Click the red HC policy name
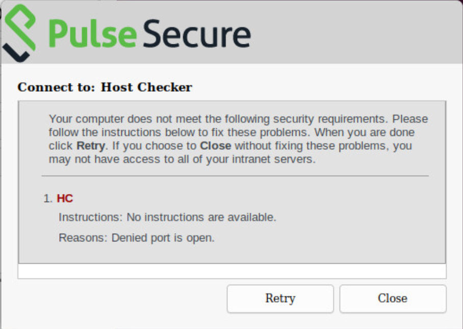Image resolution: width=463 pixels, height=329 pixels. (65, 199)
